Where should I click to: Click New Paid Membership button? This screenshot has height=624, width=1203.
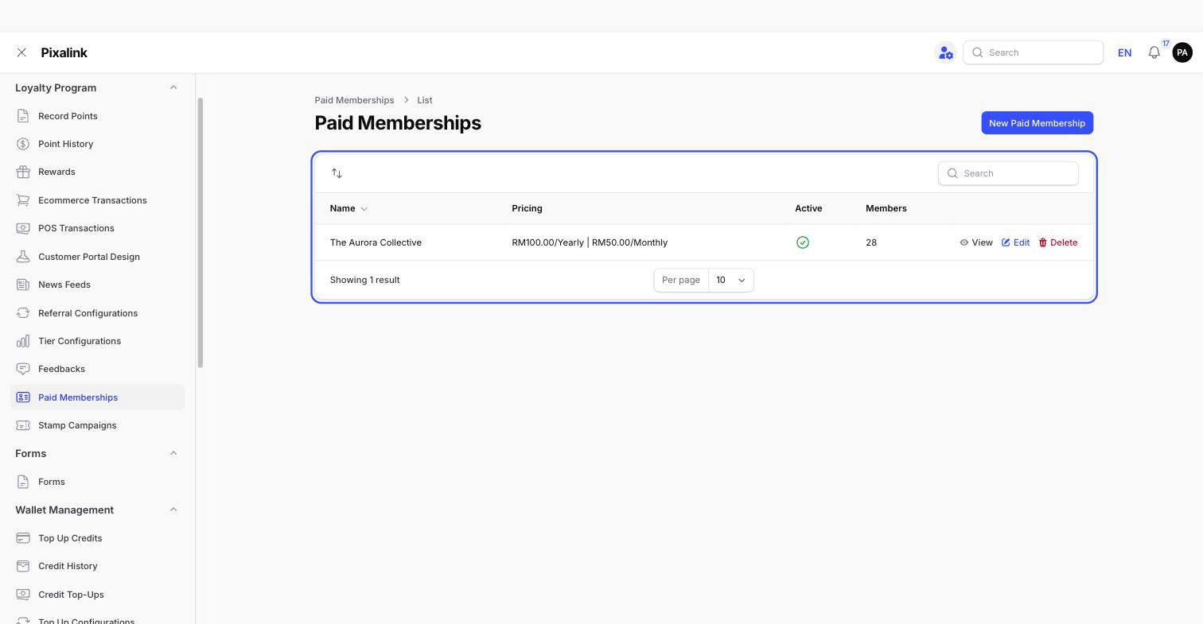(1037, 123)
